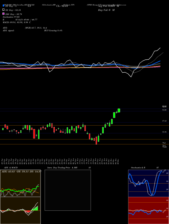Click the ADX indicator chart thumbnail
This screenshot has height=224, width=169.
pyautogui.click(x=20, y=183)
